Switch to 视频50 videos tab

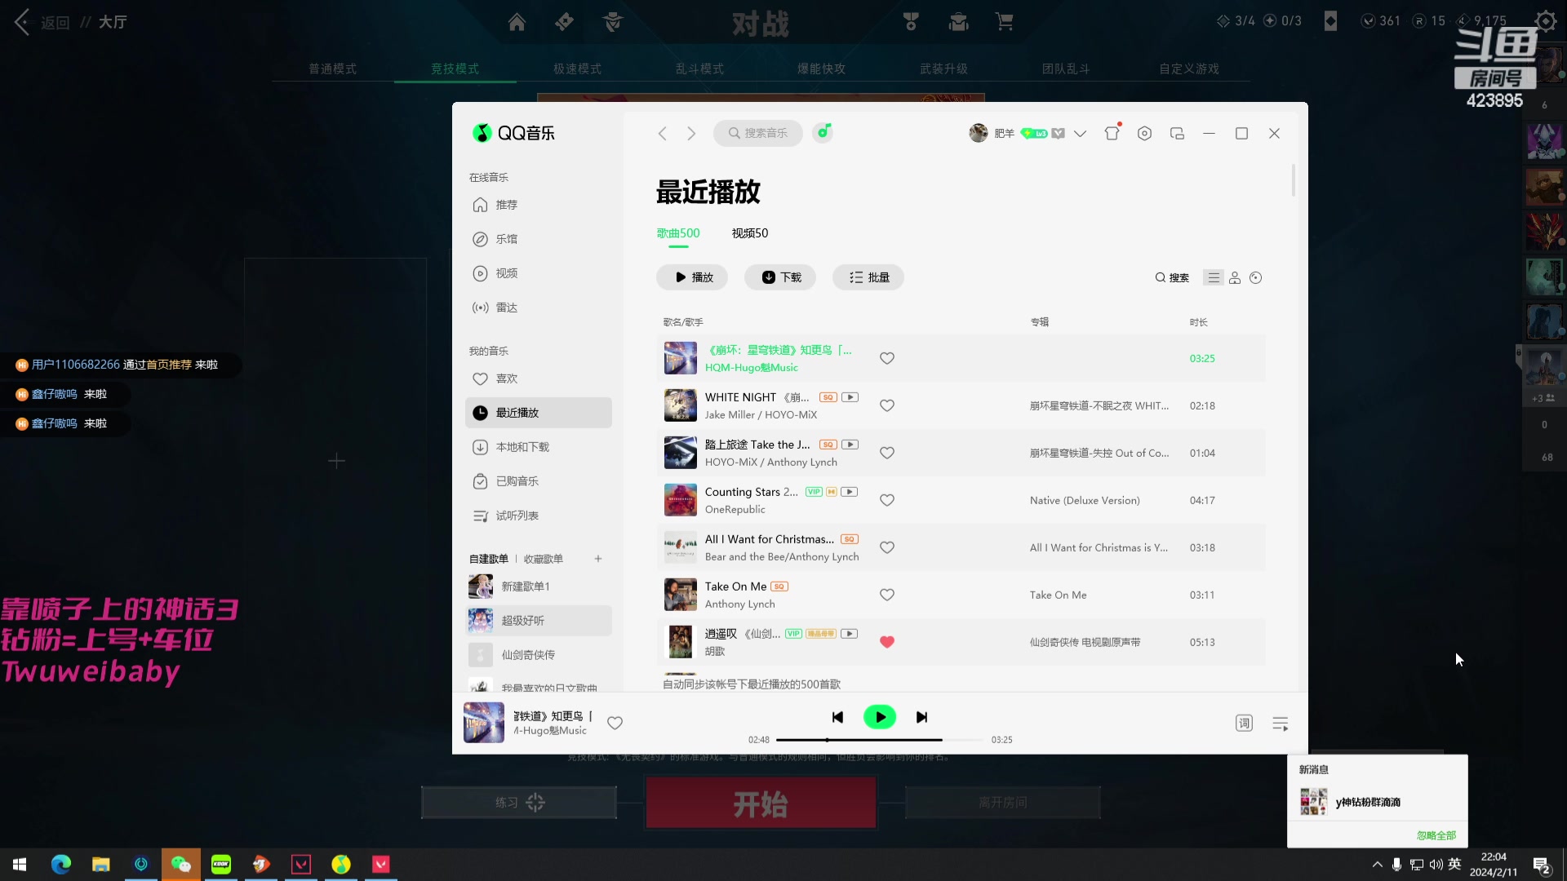(750, 233)
